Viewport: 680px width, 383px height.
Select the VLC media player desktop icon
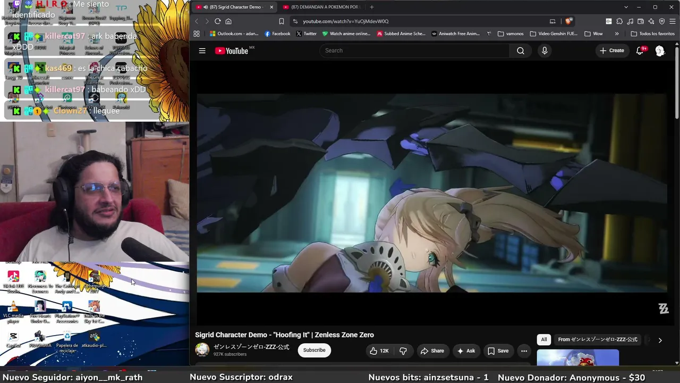tap(13, 312)
